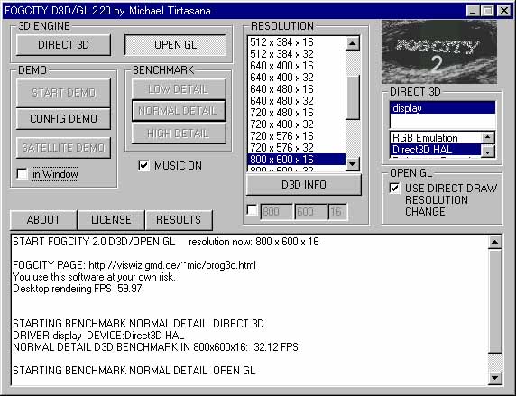Viewport: 516px width, 396px height.
Task: Click the Desktop rendering FPS 59.97 line
Action: 78,289
